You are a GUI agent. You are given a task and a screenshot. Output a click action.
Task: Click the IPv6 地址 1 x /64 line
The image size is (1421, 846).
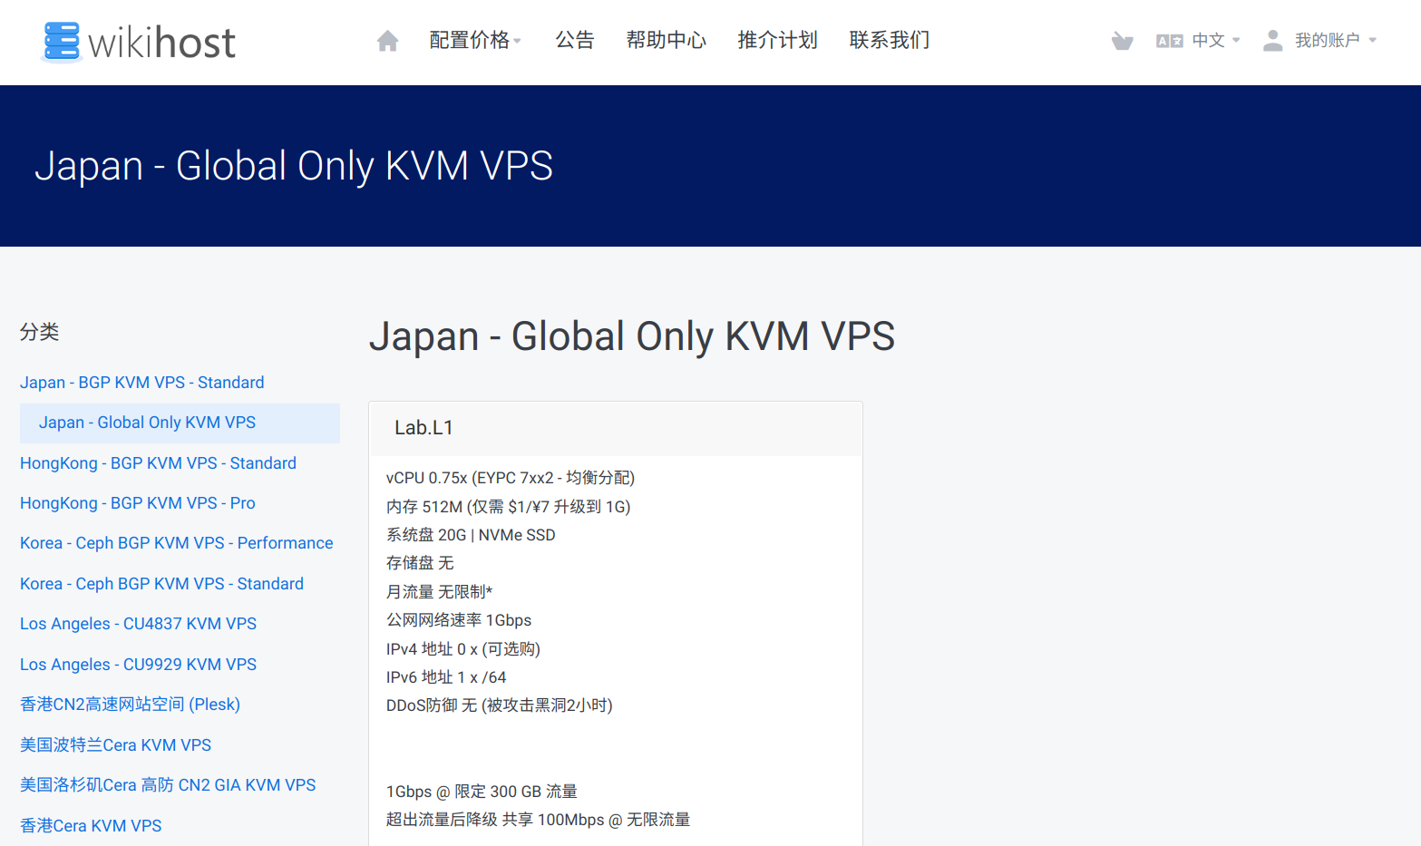pos(446,677)
